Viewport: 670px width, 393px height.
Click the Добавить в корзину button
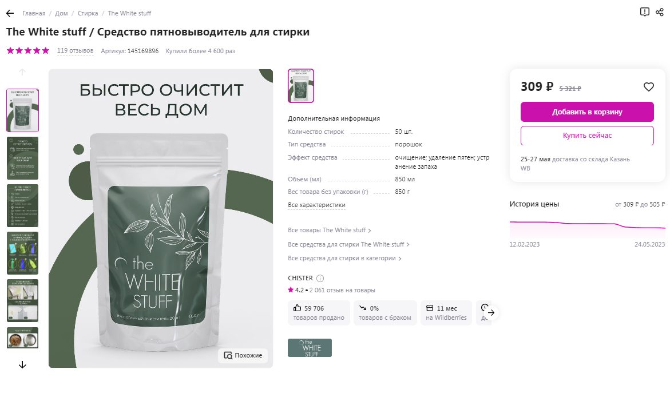587,112
